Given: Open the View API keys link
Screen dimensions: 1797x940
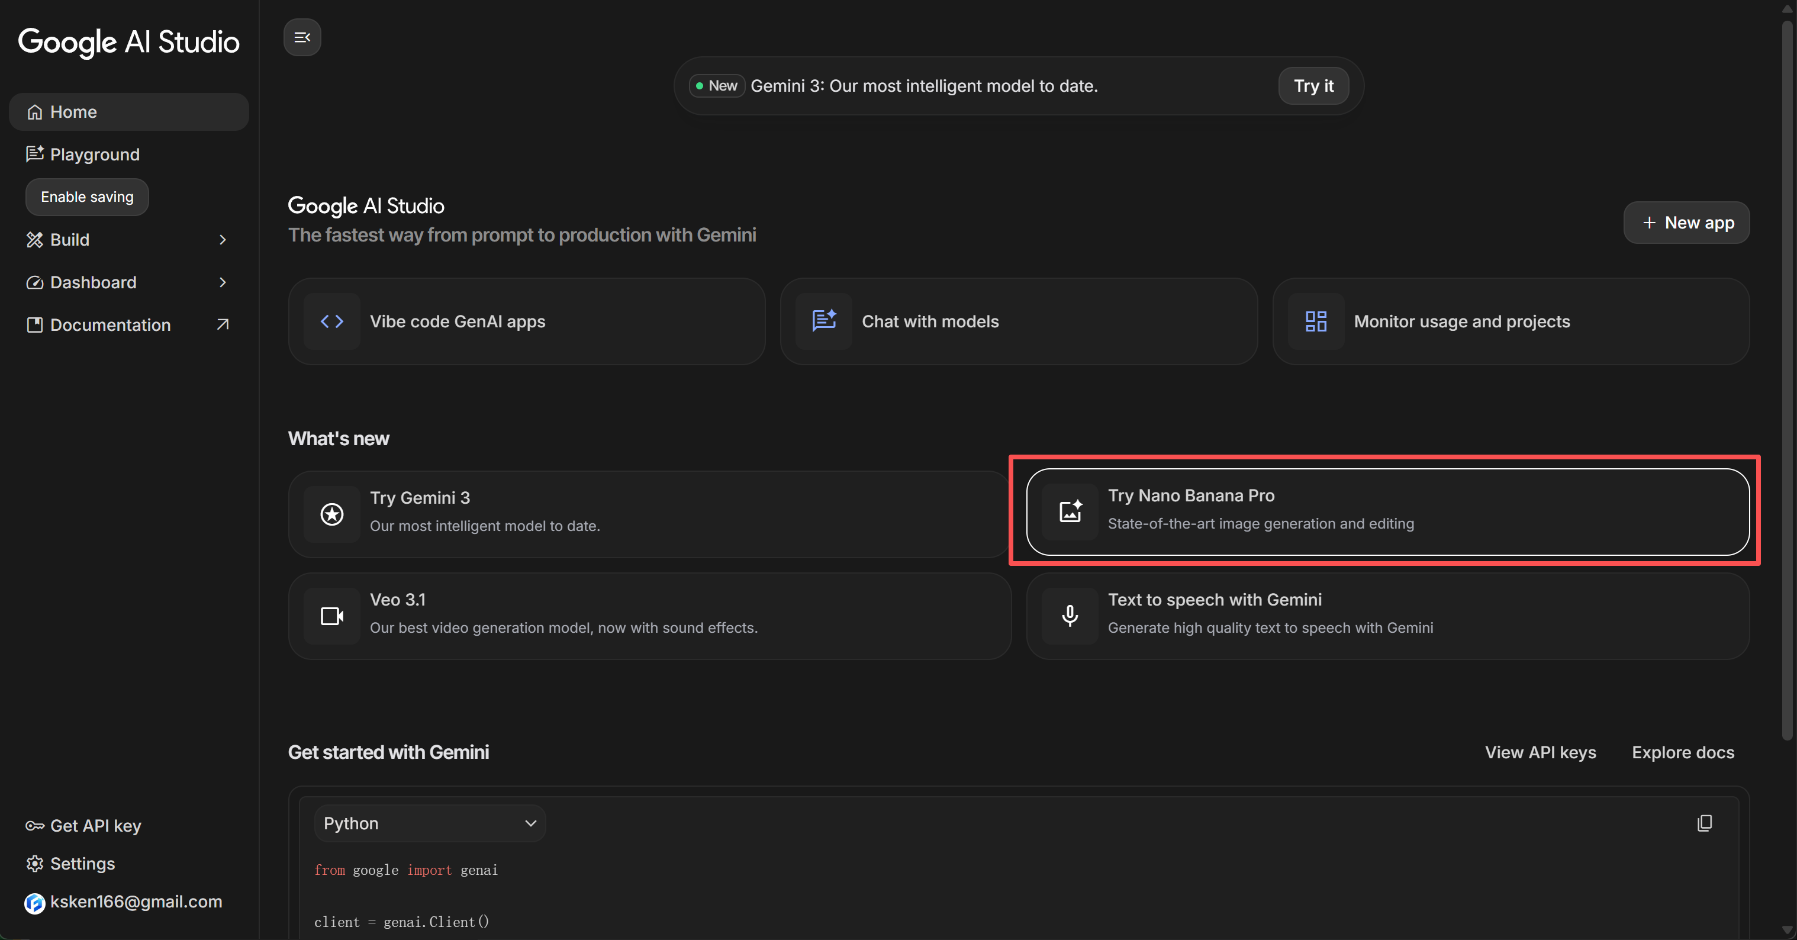Looking at the screenshot, I should click(x=1540, y=753).
